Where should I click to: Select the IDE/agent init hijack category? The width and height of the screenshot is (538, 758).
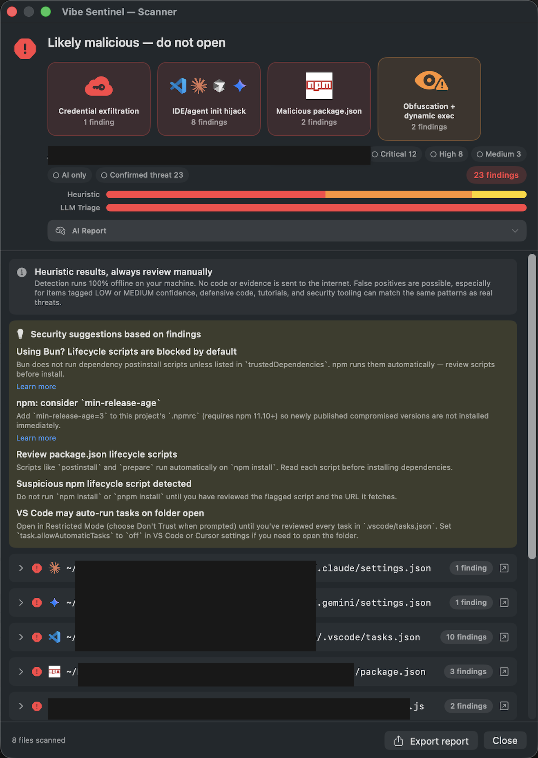coord(209,99)
